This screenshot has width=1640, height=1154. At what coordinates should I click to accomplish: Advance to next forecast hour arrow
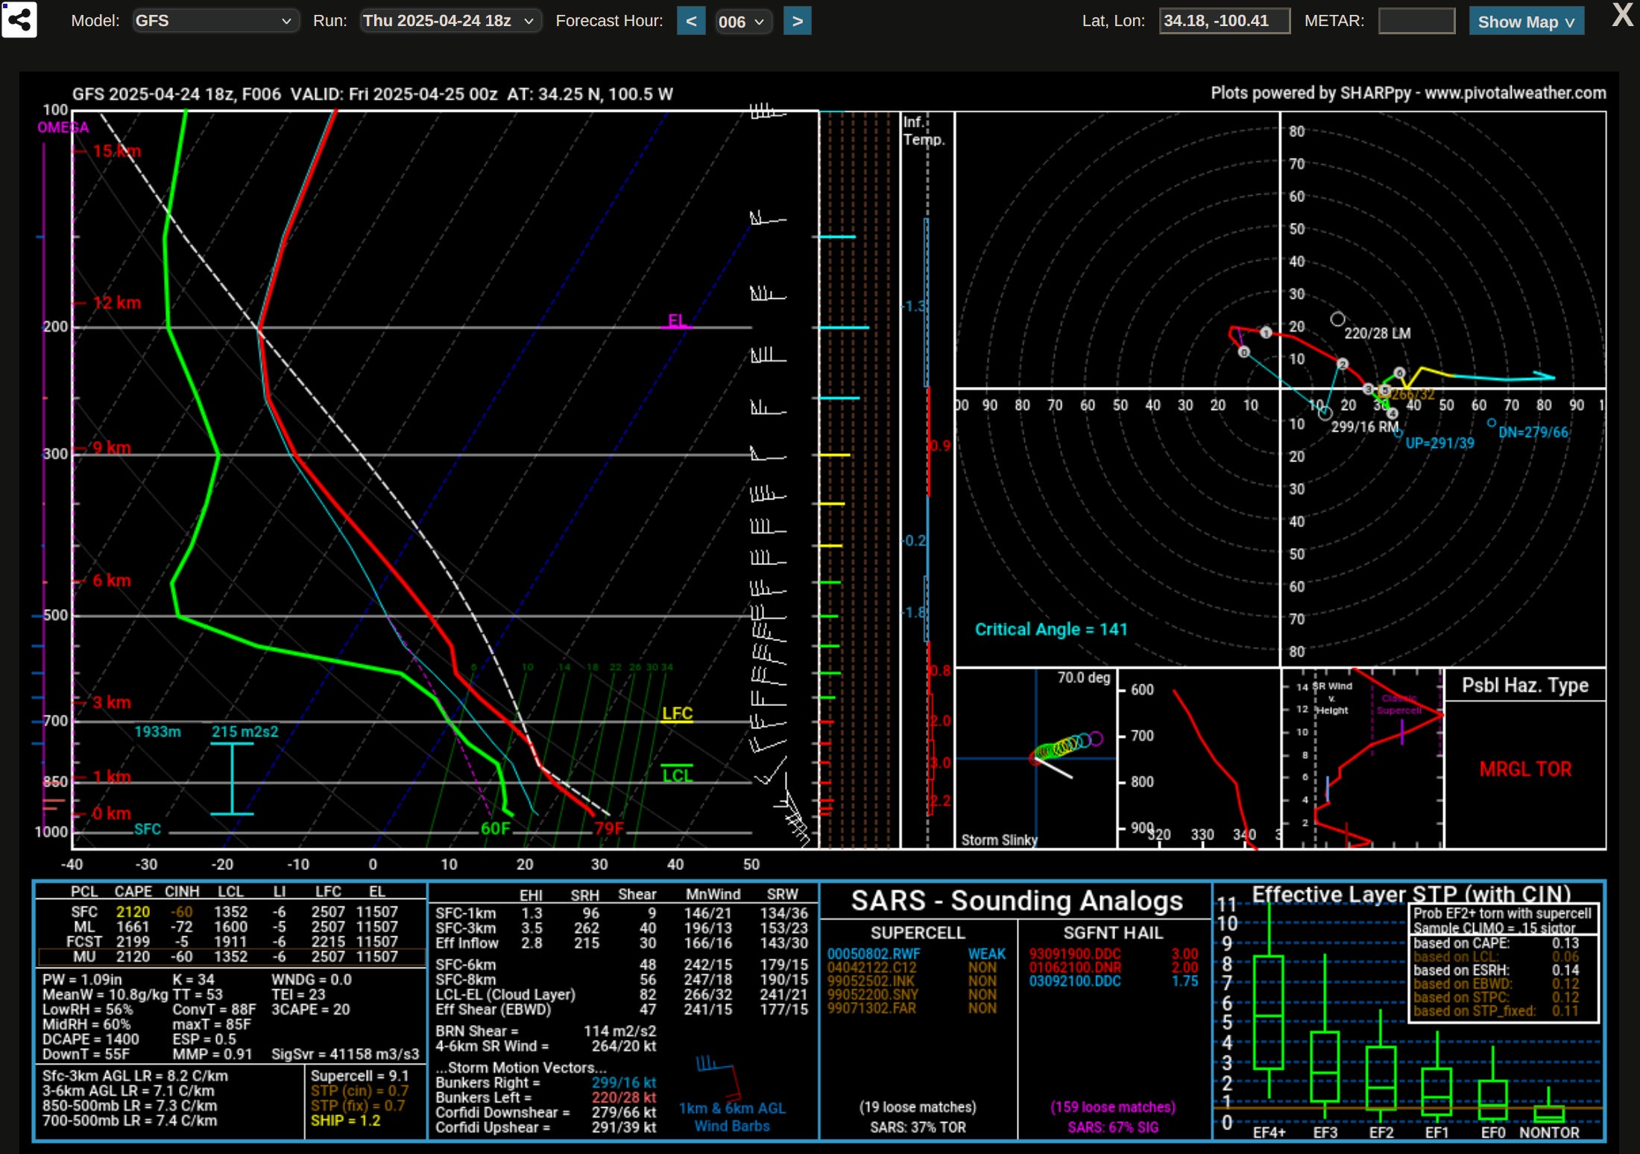click(x=797, y=21)
